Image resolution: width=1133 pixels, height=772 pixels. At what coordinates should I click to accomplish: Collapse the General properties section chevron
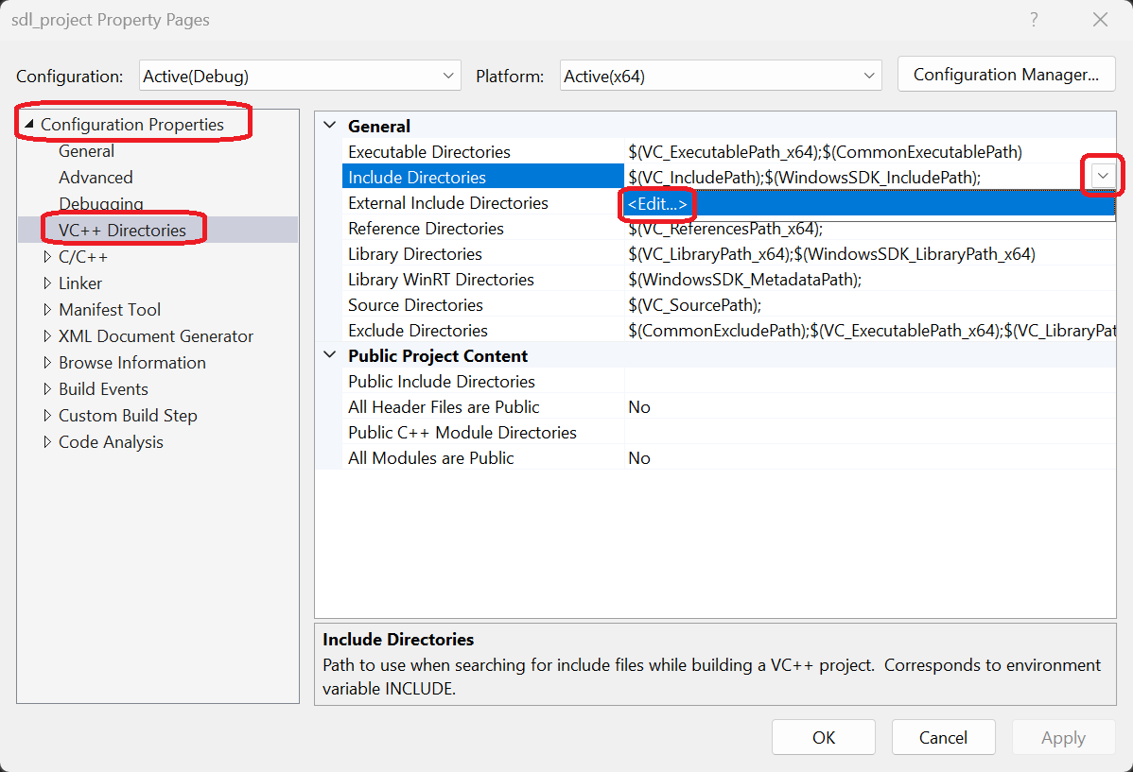click(329, 125)
